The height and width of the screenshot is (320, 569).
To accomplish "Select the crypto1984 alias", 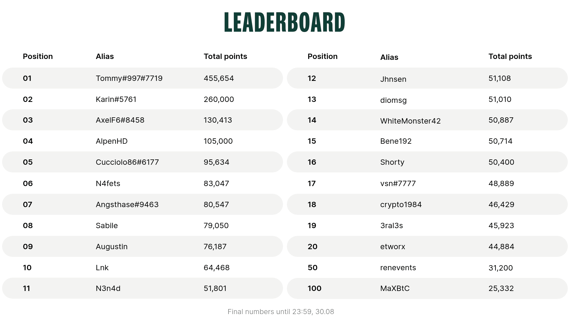I will click(401, 204).
